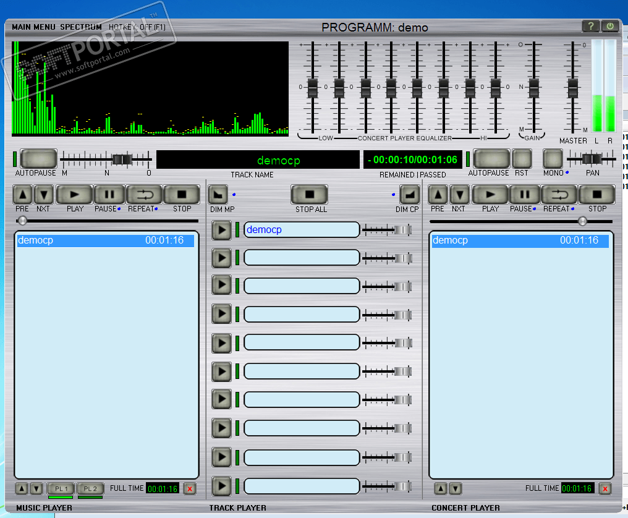Click the MASTER volume fader
This screenshot has height=518, width=628.
pos(573,88)
